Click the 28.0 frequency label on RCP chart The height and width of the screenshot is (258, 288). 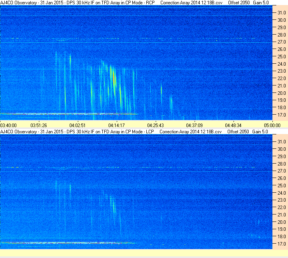tap(282, 35)
